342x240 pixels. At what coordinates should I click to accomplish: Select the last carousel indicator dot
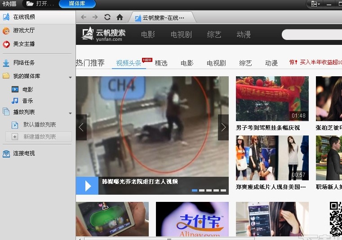coord(223,190)
